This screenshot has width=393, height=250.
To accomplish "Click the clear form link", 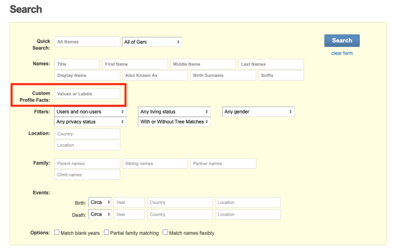I will point(342,53).
